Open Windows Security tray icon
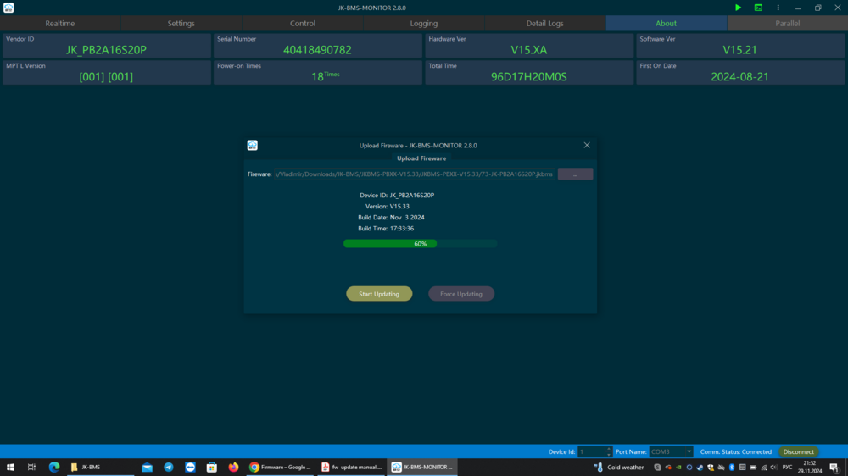 click(x=711, y=468)
